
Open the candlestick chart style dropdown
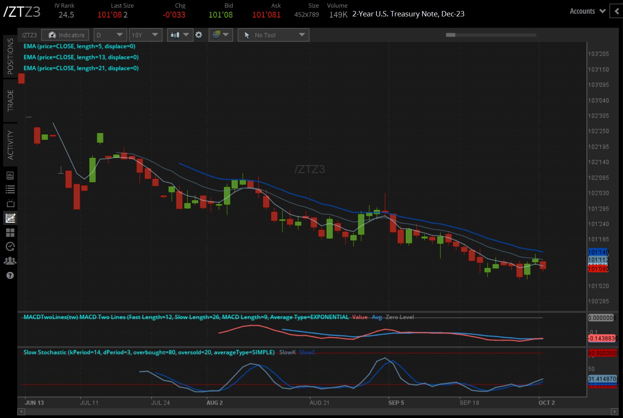180,35
